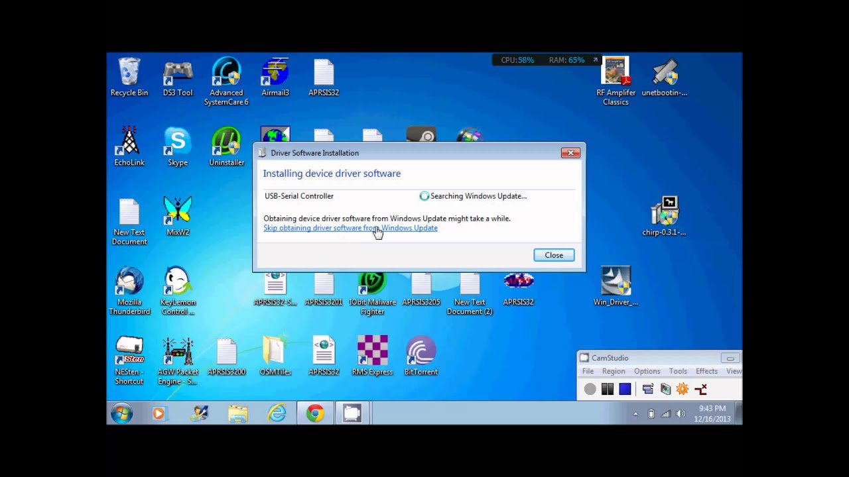Click Close button in driver dialog

554,255
